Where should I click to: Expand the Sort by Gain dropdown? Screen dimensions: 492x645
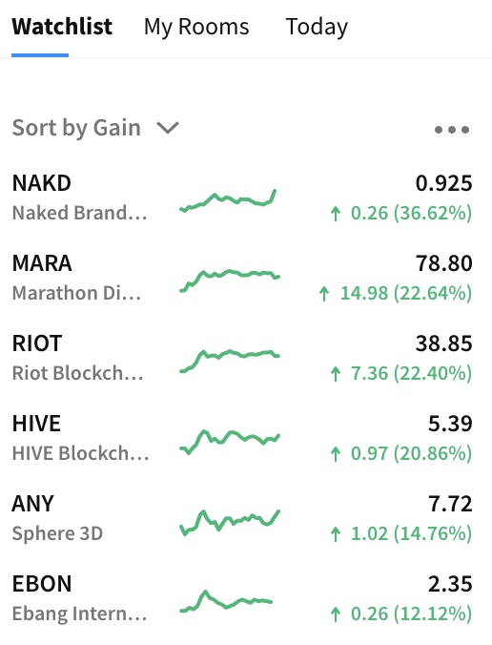click(x=95, y=128)
